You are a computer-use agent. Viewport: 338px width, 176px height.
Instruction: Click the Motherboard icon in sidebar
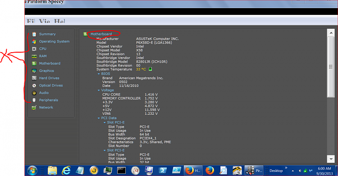coord(34,63)
